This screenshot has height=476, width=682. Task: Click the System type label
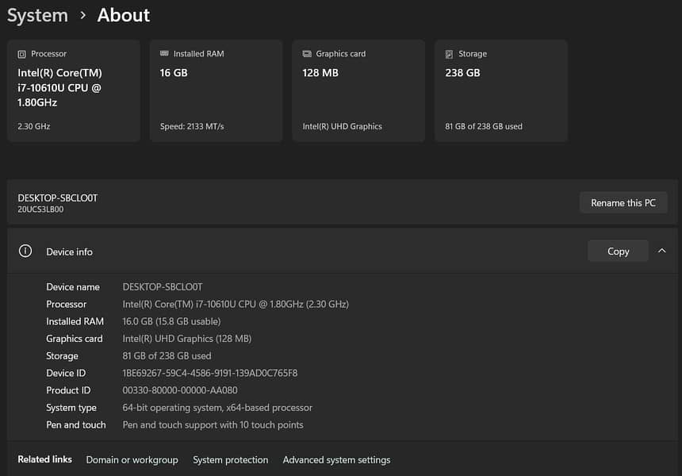71,408
